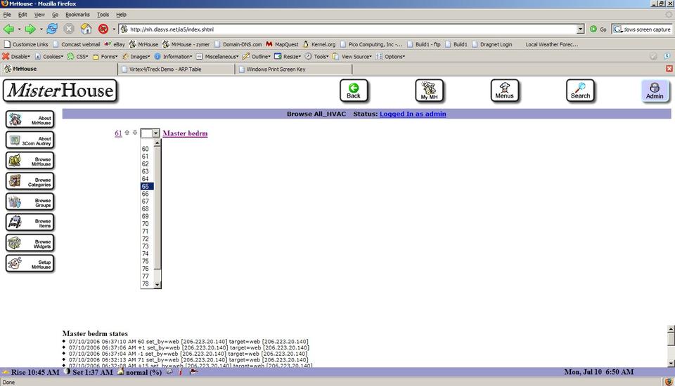
Task: Expand the Cookies developer toolbar dropdown
Action: (51, 56)
